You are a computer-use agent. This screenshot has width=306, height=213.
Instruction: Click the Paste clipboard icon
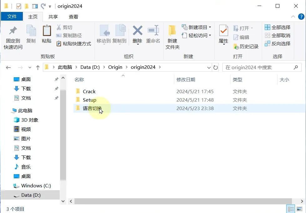47,31
